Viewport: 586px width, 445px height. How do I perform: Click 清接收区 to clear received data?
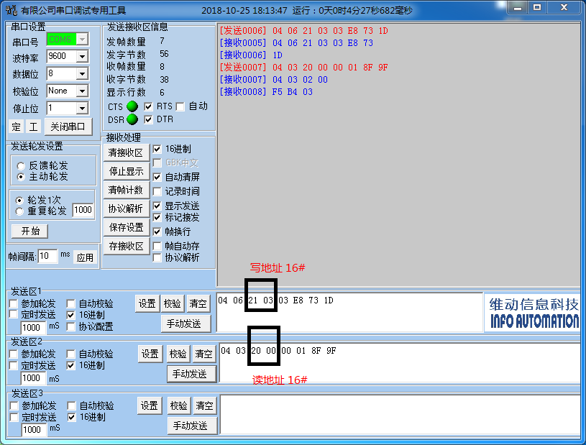(x=126, y=152)
